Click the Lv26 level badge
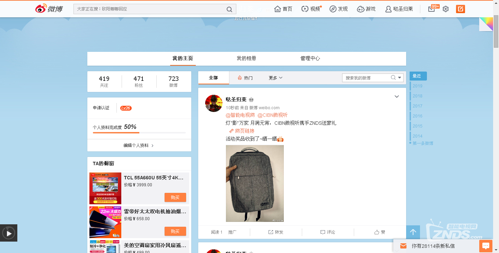Viewport: 499px width, 253px height. [126, 108]
